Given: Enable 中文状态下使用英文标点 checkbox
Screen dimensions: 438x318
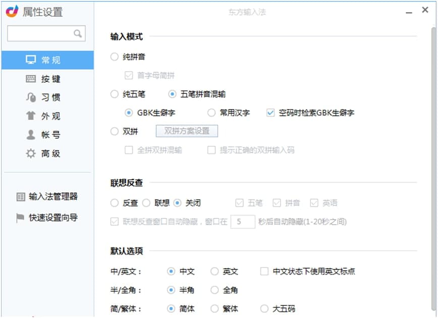Looking at the screenshot, I should point(264,272).
